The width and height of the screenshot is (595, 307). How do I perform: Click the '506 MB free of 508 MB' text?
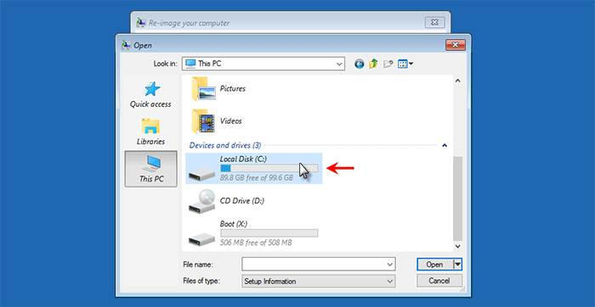pyautogui.click(x=256, y=243)
